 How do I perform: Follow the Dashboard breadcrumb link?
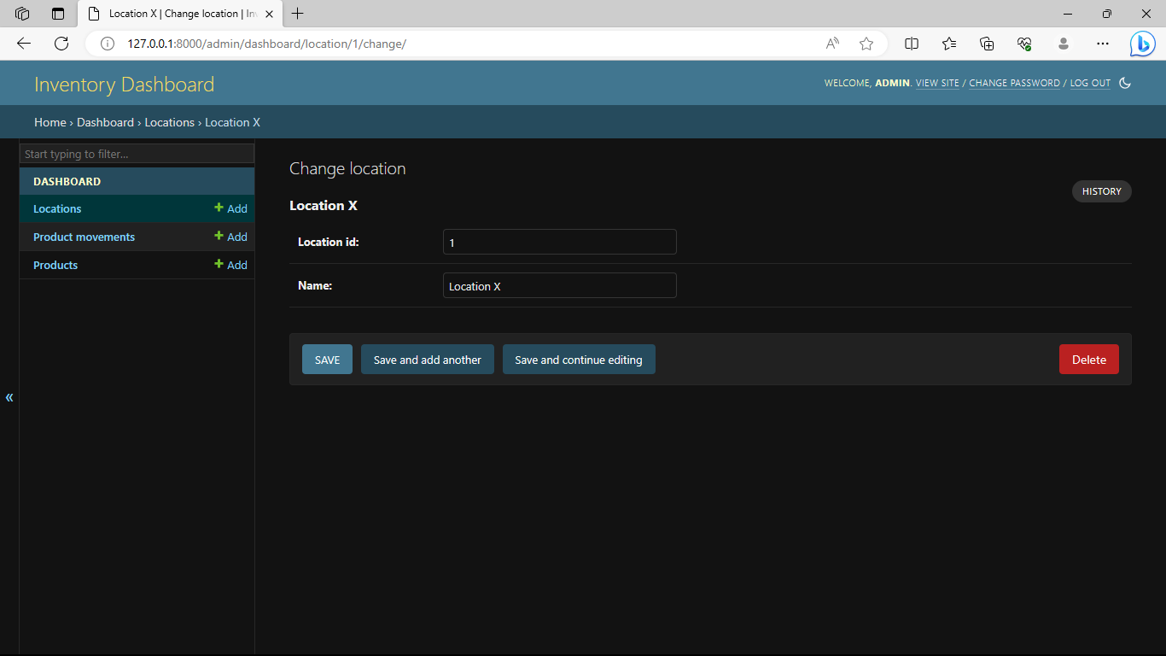(x=105, y=122)
